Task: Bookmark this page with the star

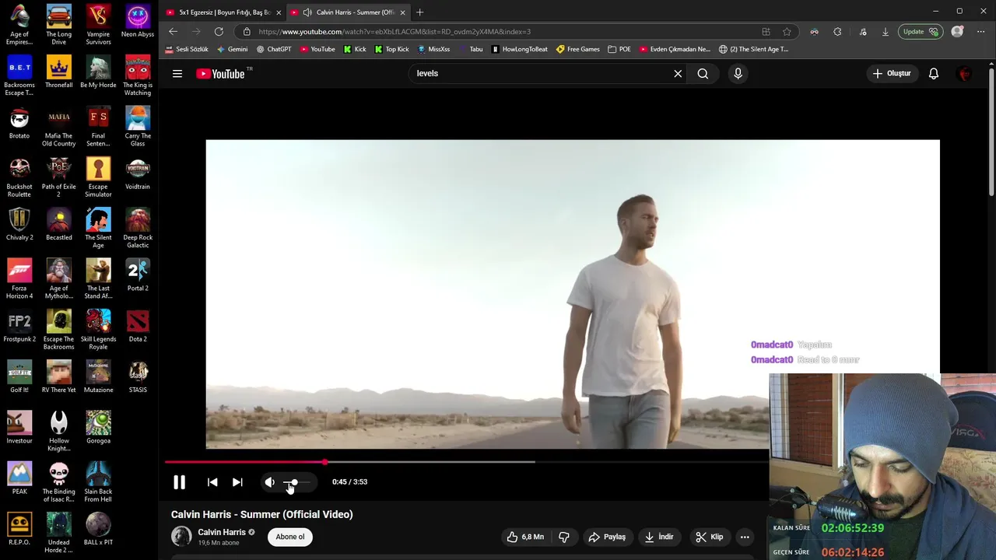Action: pos(787,32)
